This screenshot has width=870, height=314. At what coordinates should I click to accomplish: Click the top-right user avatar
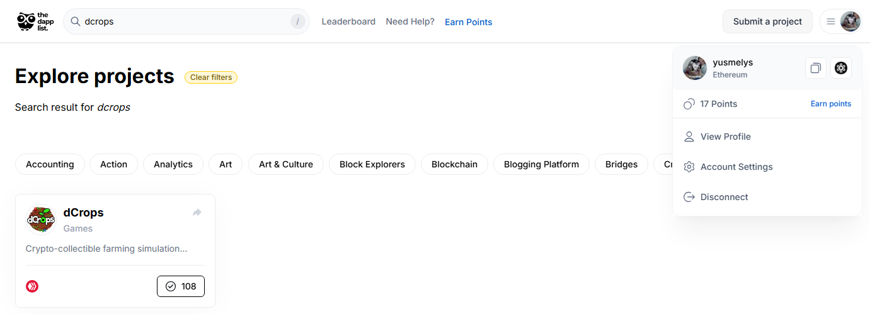[x=850, y=21]
